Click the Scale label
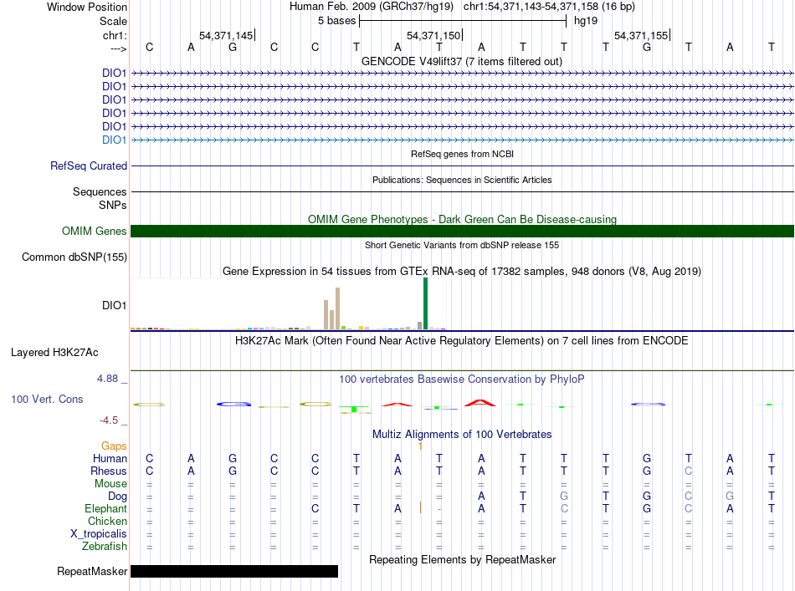 pos(113,21)
